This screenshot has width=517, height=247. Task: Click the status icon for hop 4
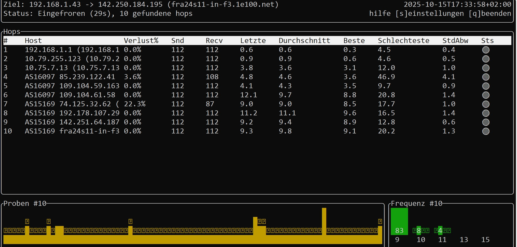486,77
